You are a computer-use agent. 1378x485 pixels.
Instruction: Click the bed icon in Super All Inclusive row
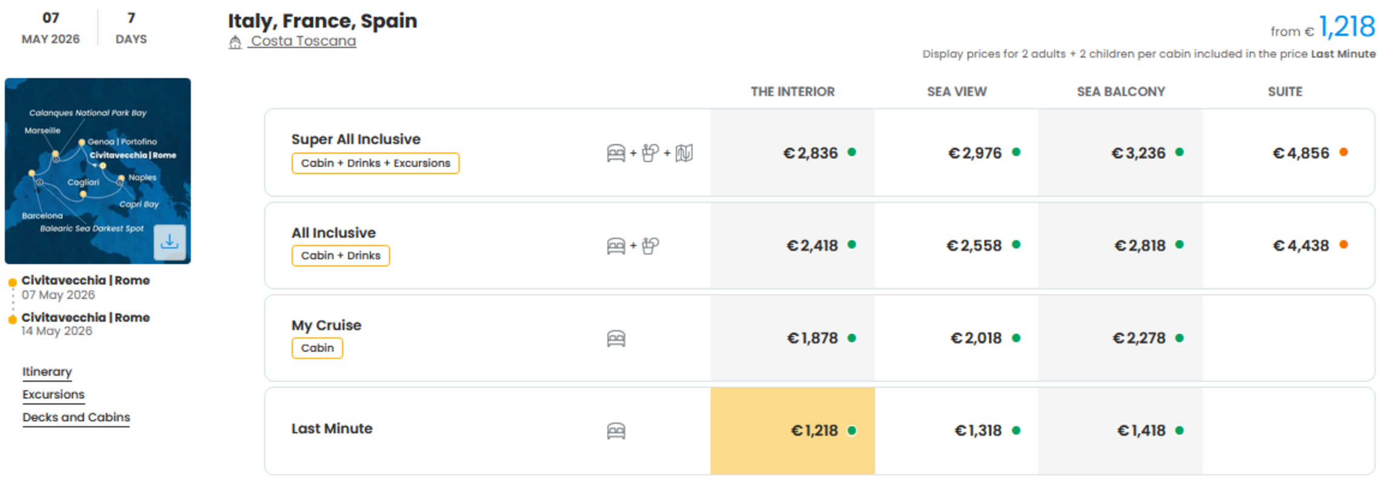coord(616,153)
